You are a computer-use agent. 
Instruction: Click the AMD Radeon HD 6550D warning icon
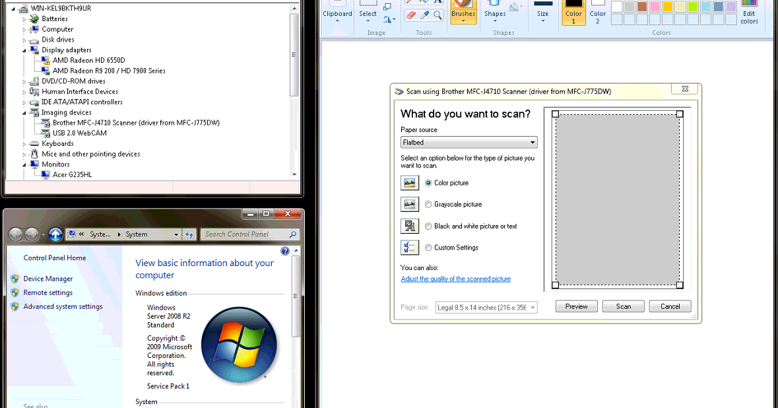(x=46, y=61)
